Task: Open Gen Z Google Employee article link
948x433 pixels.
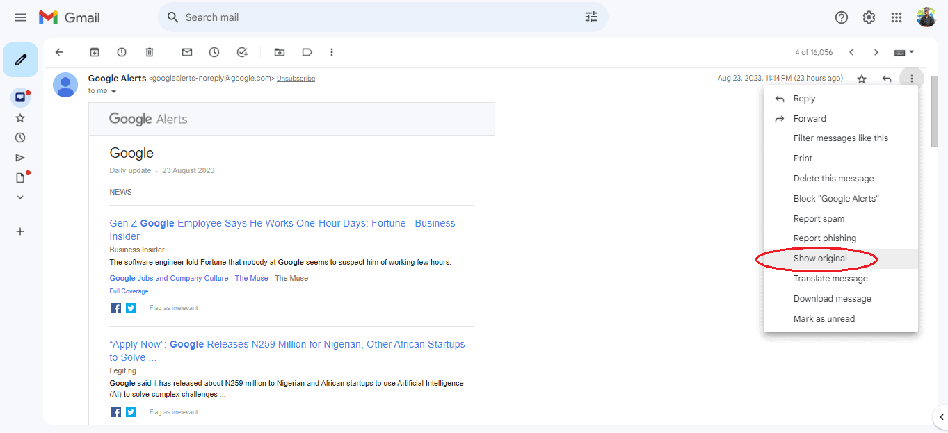Action: (282, 229)
